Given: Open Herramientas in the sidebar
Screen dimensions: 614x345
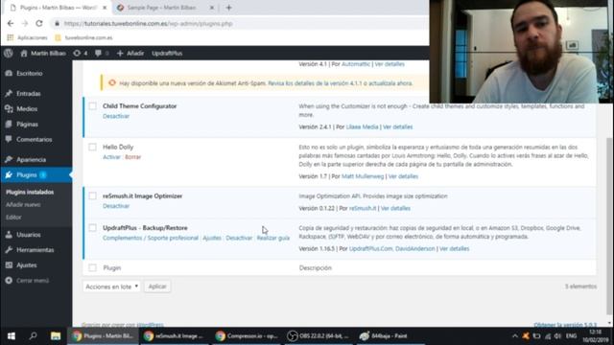Looking at the screenshot, I should tap(36, 250).
